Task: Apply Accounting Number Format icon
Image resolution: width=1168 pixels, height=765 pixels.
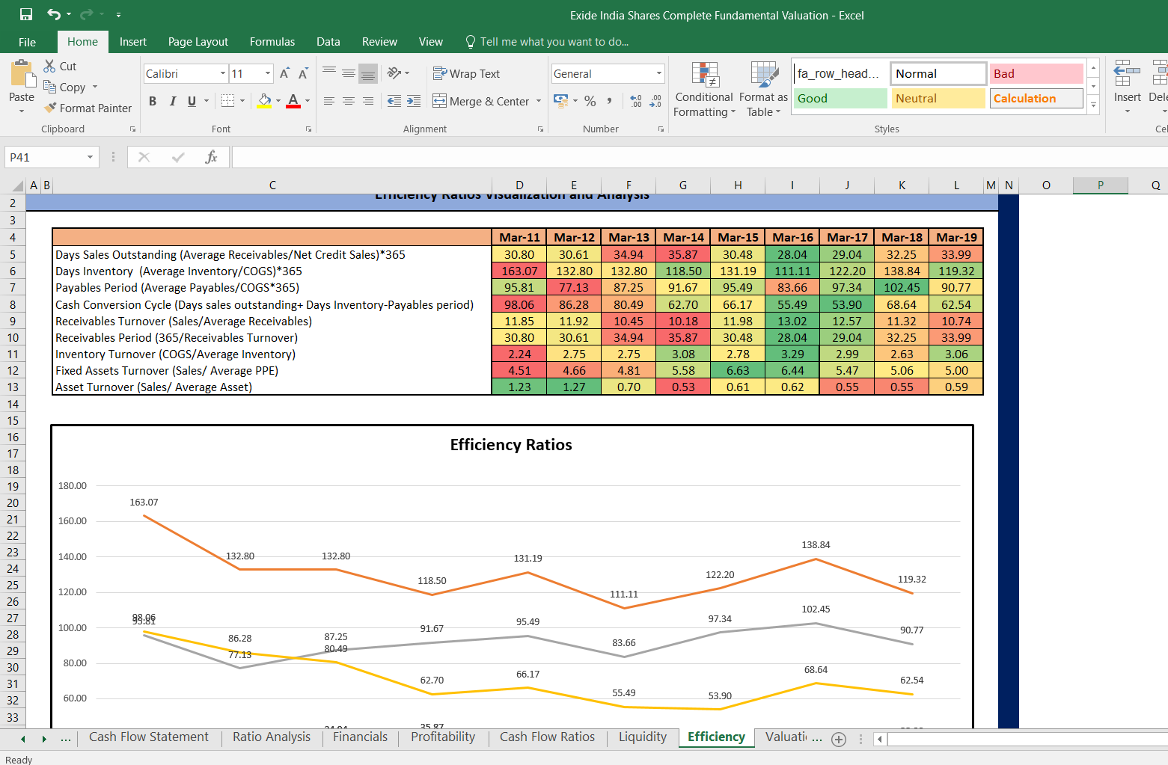Action: click(560, 100)
